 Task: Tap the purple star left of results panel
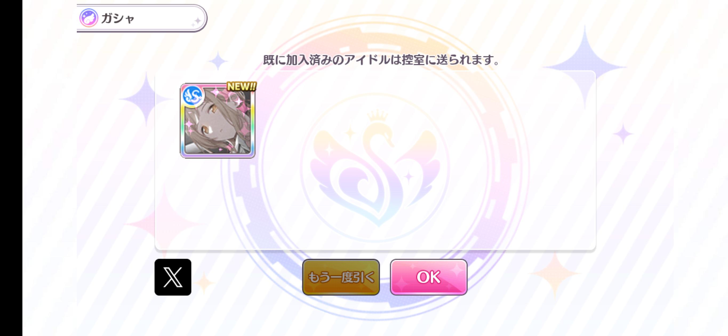tap(146, 99)
